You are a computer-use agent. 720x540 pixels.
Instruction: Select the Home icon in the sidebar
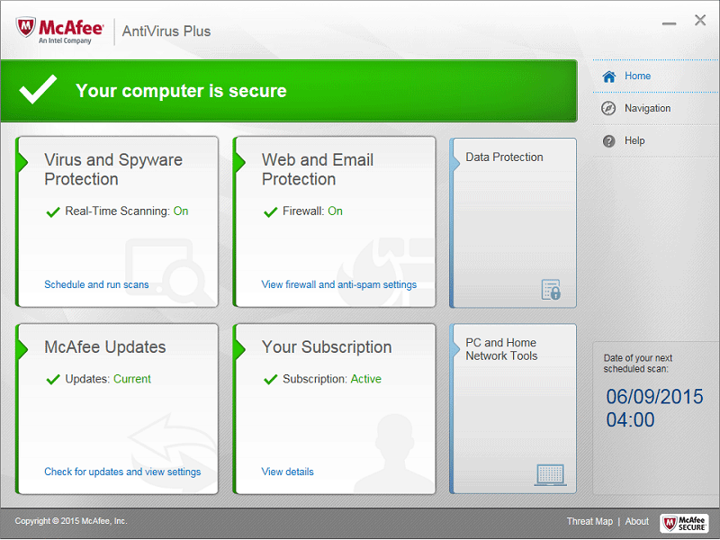[608, 76]
